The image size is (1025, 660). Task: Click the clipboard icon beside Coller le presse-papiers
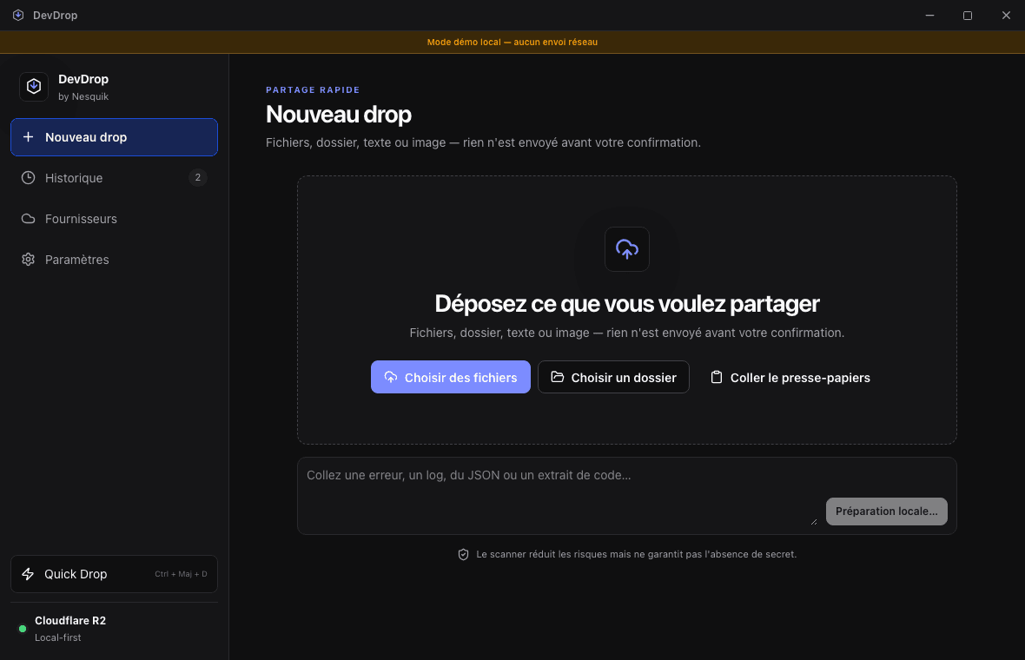pyautogui.click(x=717, y=377)
